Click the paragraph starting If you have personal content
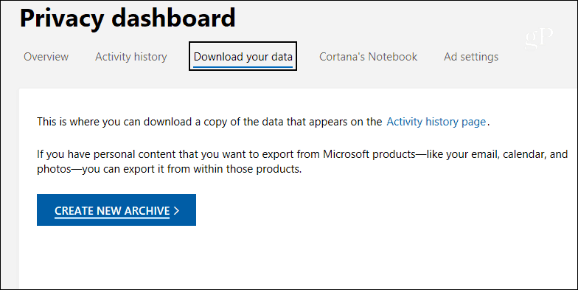The width and height of the screenshot is (578, 290). click(302, 161)
